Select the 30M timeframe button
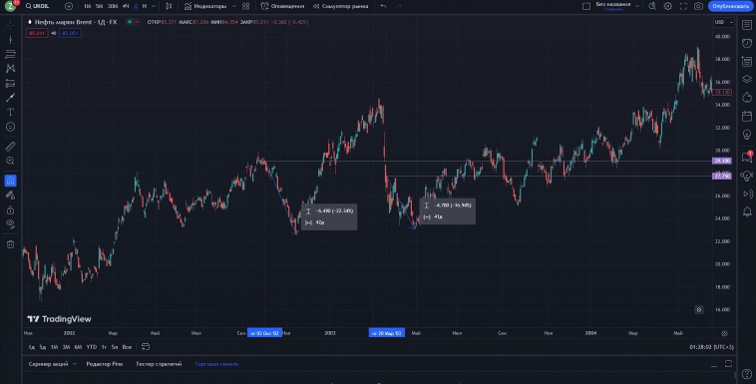756x384 pixels. coord(113,6)
